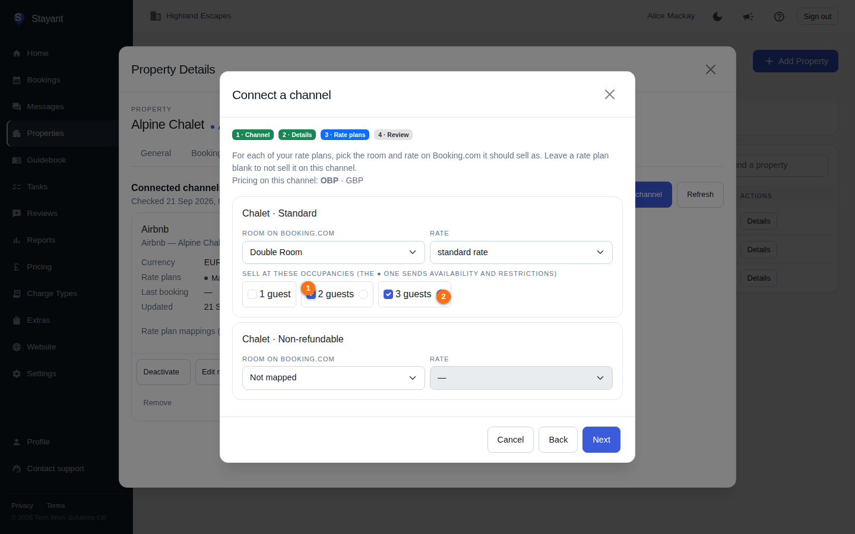
Task: Click the Tasks checklist icon
Action: [x=17, y=187]
